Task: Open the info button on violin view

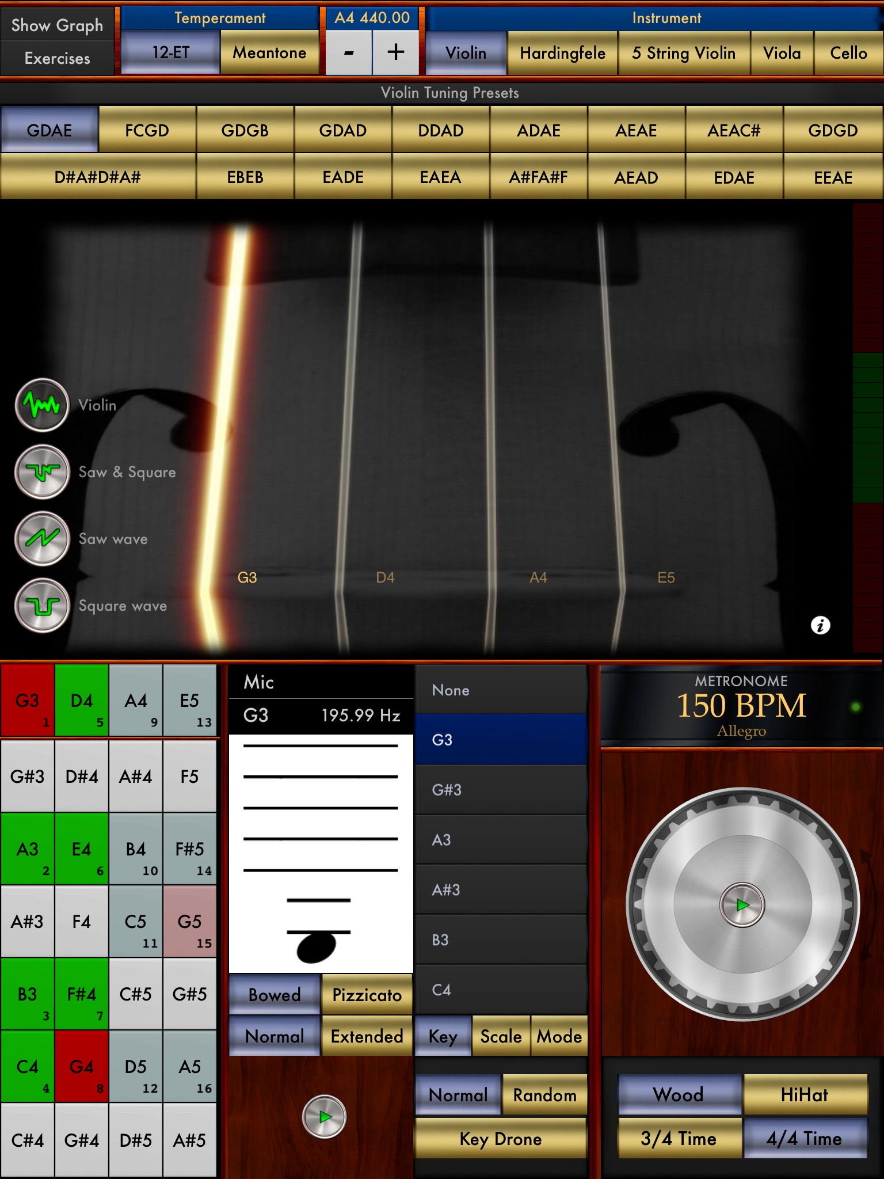Action: 820,625
